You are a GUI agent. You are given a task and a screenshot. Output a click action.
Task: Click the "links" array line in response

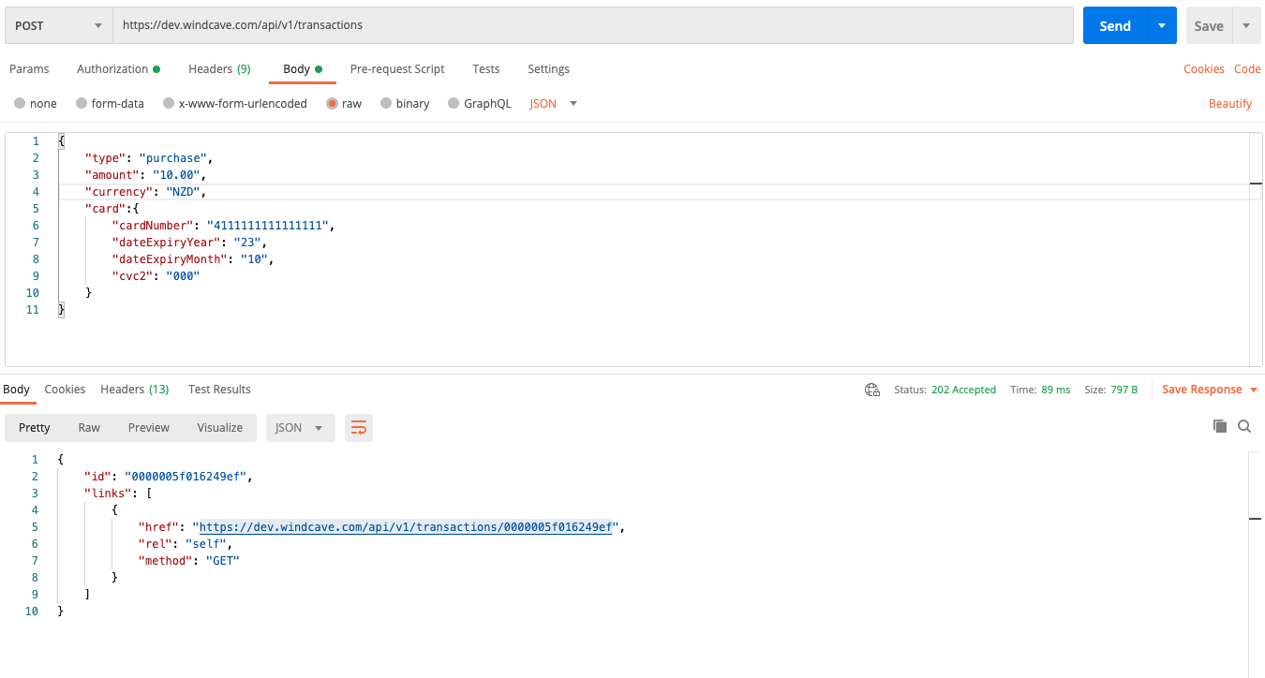[118, 494]
